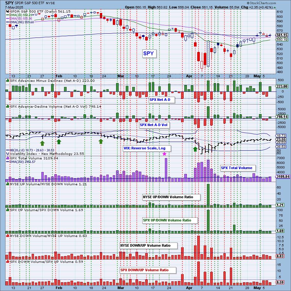Click the 0.59 ratio flag on right axis
The height and width of the screenshot is (291, 291).
coord(280,283)
